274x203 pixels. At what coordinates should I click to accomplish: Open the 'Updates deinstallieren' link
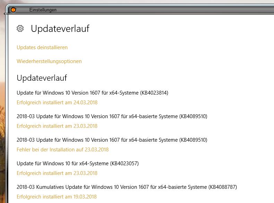click(42, 47)
